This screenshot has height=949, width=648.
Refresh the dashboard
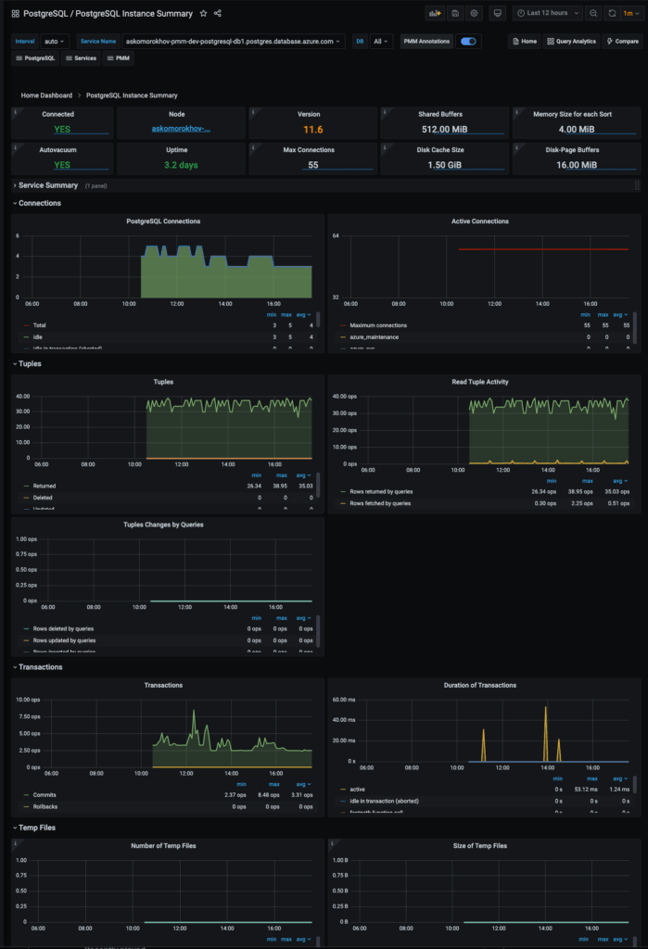point(612,14)
